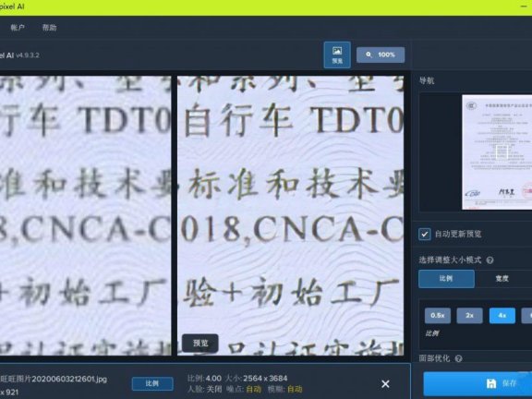Click help icon beside 面部优化
Viewport: 532px width, 399px height.
458,358
